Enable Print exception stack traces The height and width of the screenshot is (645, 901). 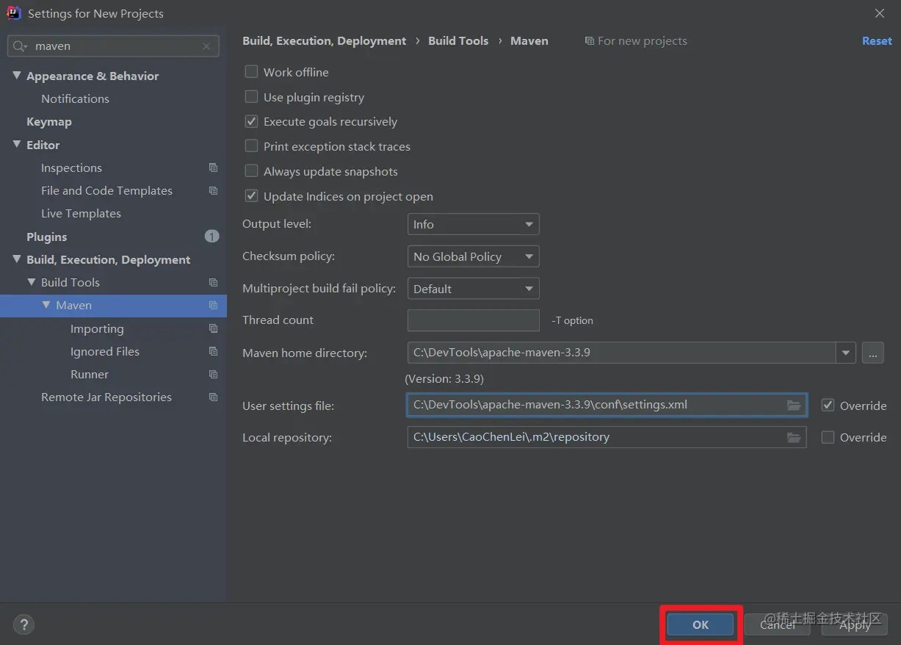(251, 146)
